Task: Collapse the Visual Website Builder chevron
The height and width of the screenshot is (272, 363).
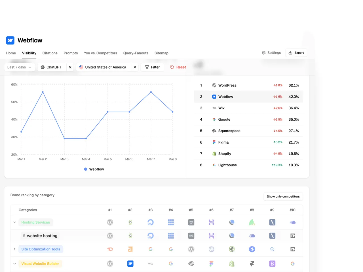Action: [x=14, y=263]
